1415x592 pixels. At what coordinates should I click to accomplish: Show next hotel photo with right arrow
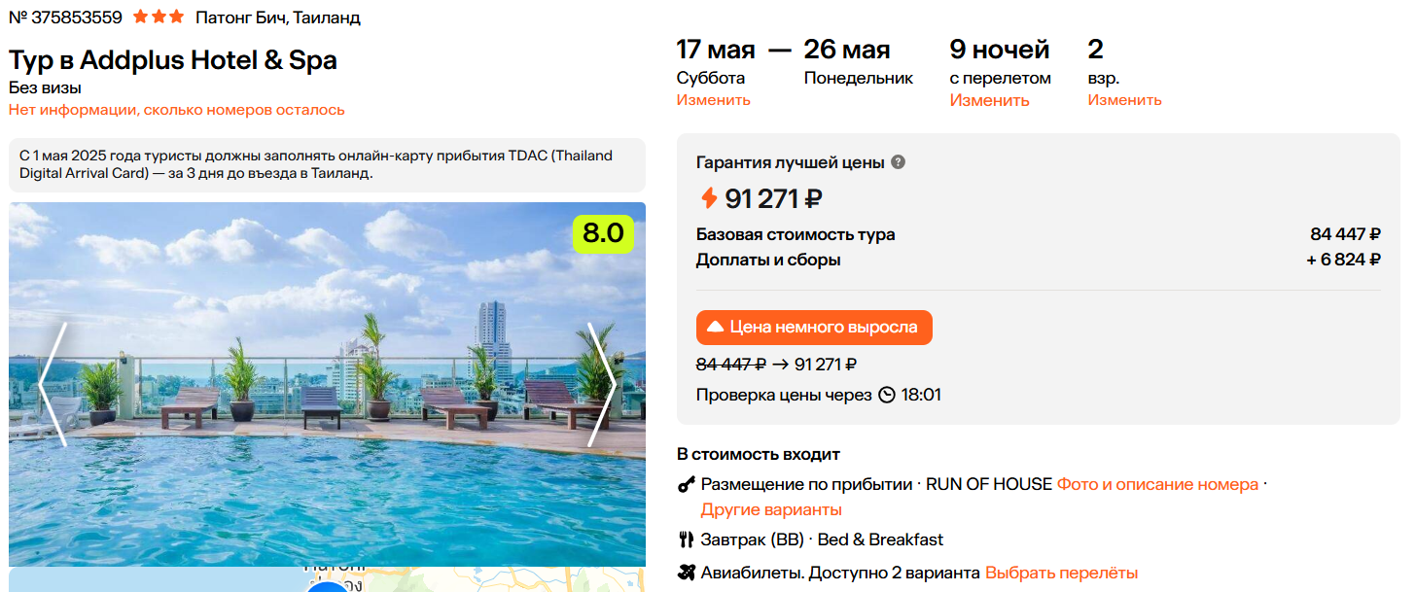coord(602,384)
